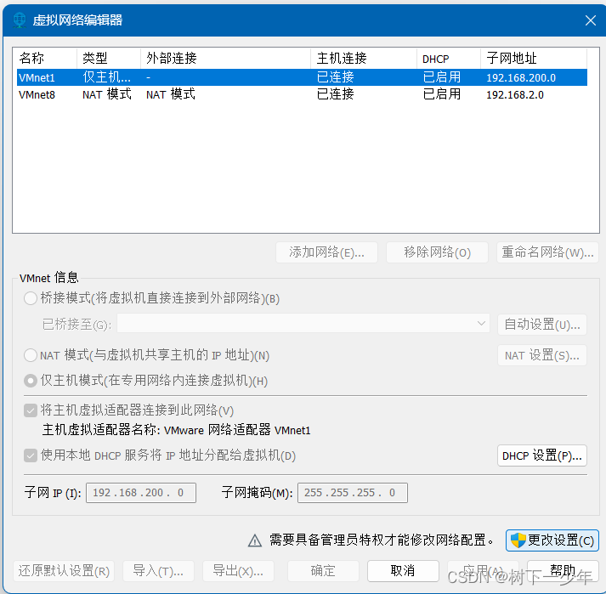This screenshot has height=594, width=606.
Task: Open the 已桥接至 dropdown
Action: (303, 324)
